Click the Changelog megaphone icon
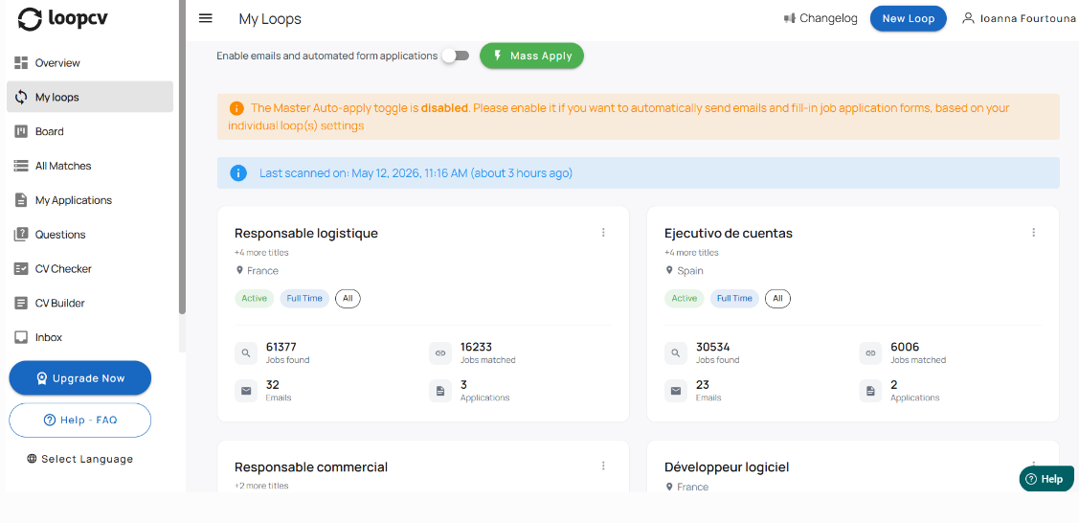The image size is (1079, 523). click(789, 18)
